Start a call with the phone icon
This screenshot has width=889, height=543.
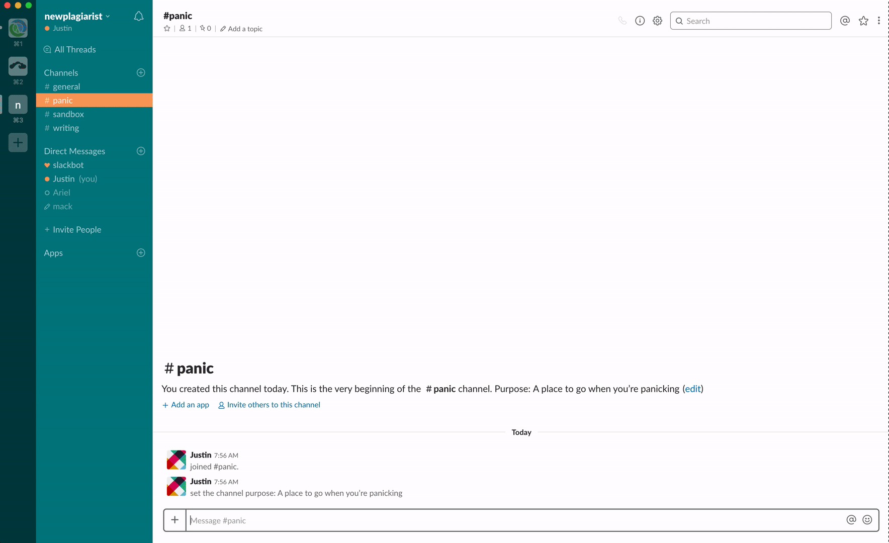click(623, 21)
